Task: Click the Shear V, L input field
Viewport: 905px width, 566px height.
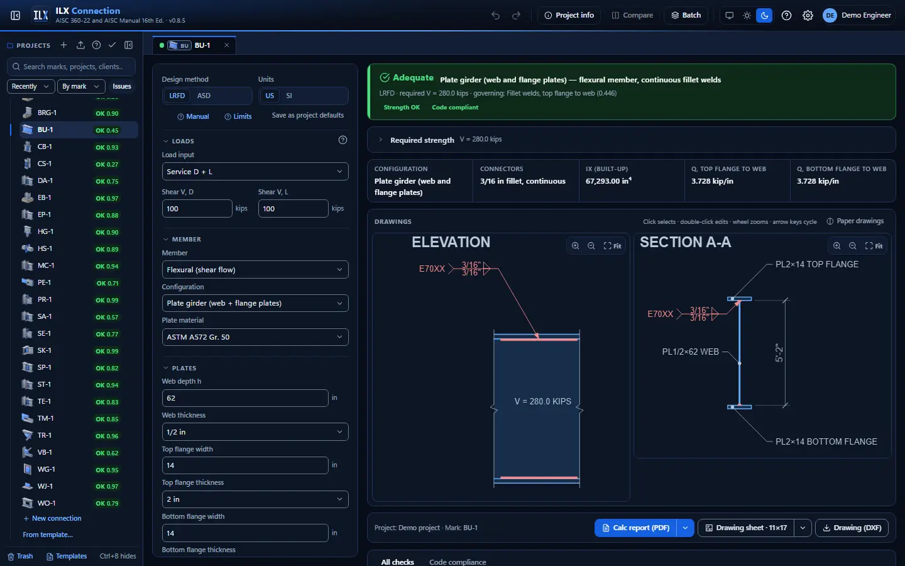Action: 293,208
